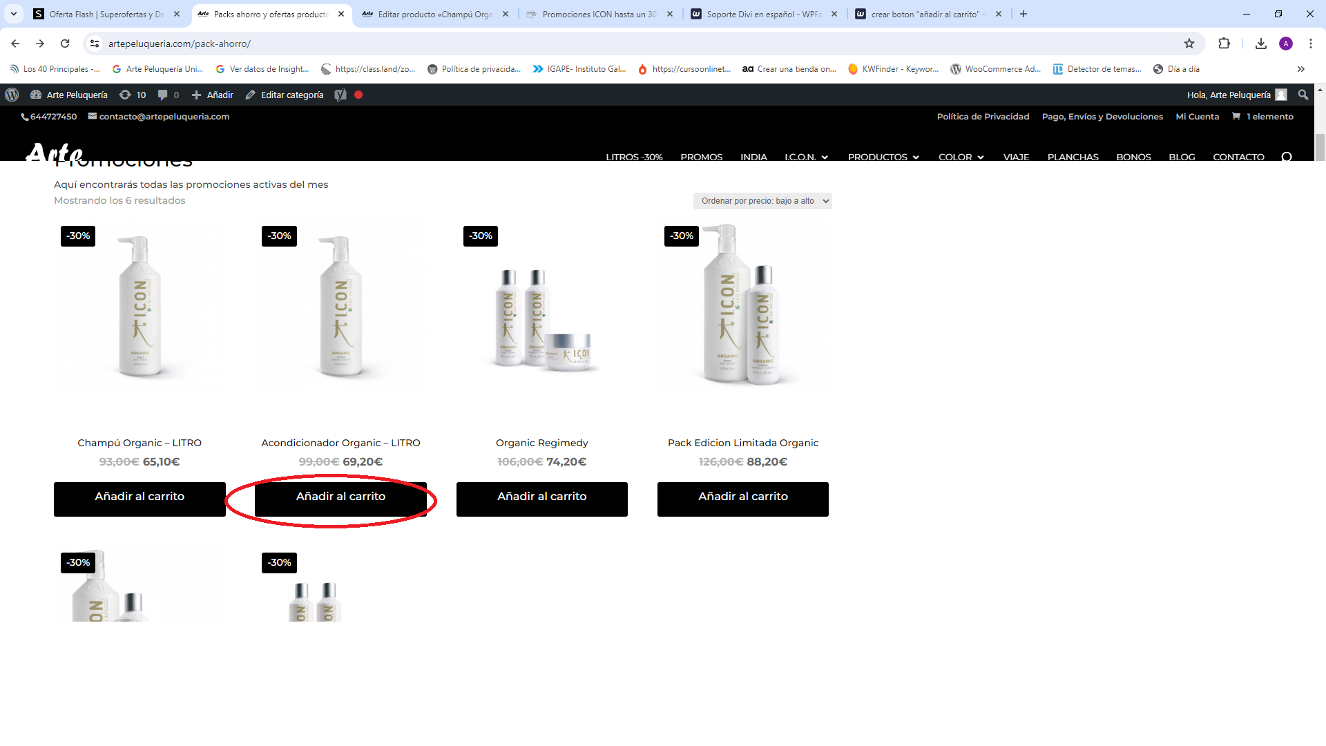Open the browser downloads icon
The width and height of the screenshot is (1326, 746).
1261,44
